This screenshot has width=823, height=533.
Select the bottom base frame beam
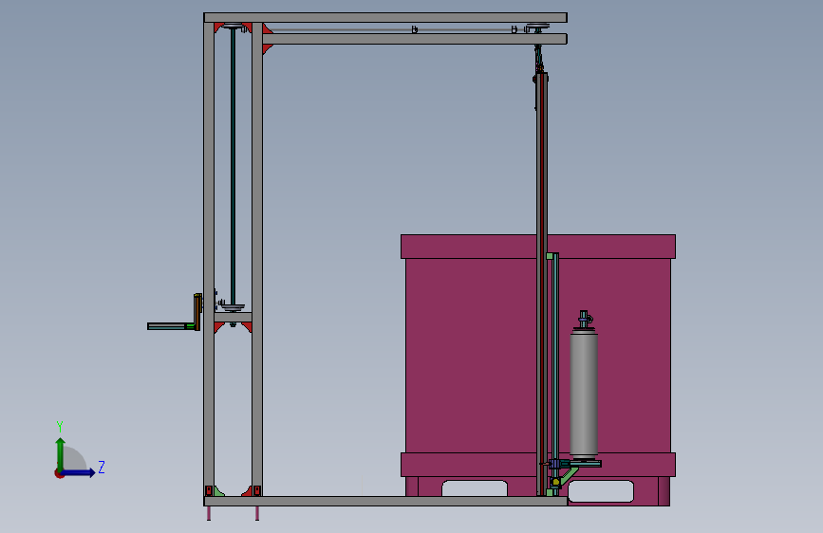385,501
